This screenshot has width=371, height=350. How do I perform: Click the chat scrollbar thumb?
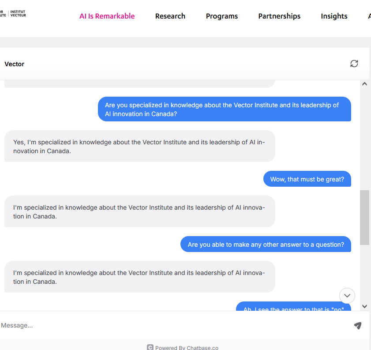coord(364,217)
